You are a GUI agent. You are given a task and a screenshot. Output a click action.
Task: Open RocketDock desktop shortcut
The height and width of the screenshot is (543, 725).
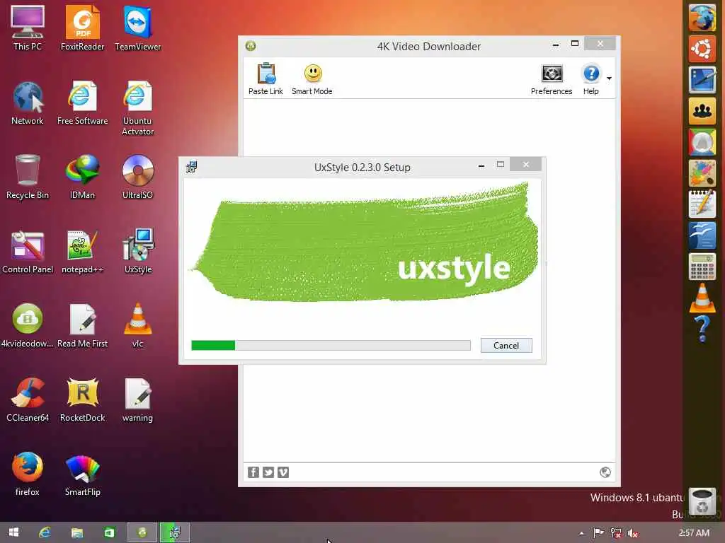pos(82,399)
